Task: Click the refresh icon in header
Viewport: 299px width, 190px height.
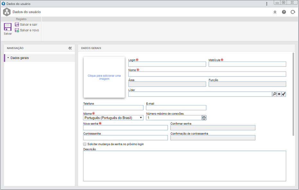Action: pyautogui.click(x=293, y=12)
